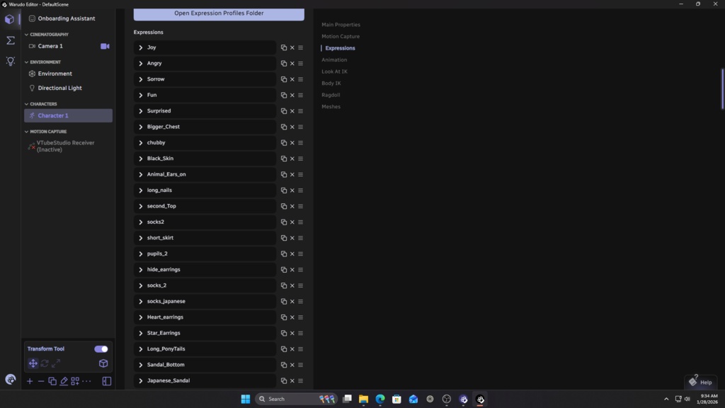Delete the Long_PonyTails expression
Image resolution: width=725 pixels, height=408 pixels.
[x=292, y=349]
